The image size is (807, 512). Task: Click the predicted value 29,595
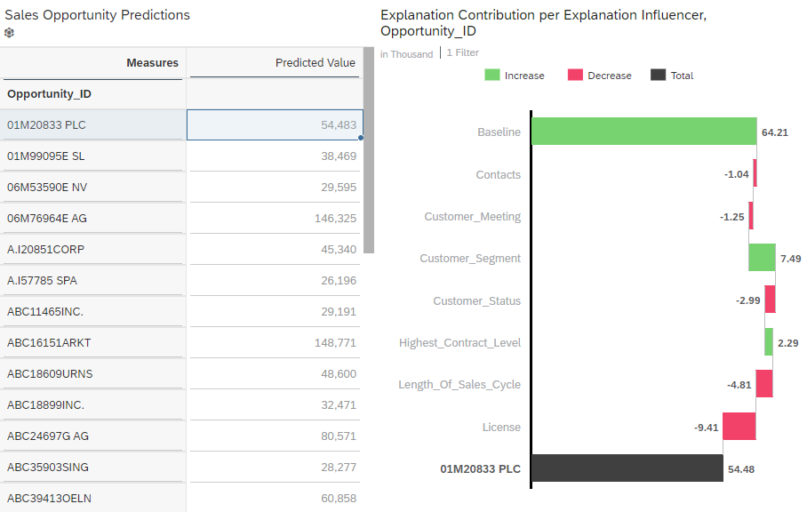pyautogui.click(x=339, y=188)
